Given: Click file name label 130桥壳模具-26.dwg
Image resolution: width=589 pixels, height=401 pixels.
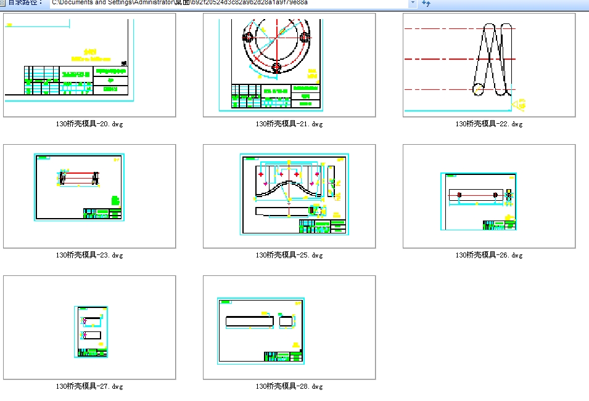Looking at the screenshot, I should pos(489,255).
